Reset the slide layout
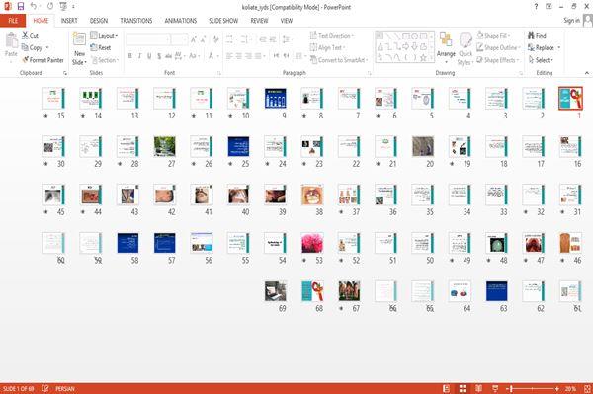This screenshot has width=593, height=394. tap(101, 48)
